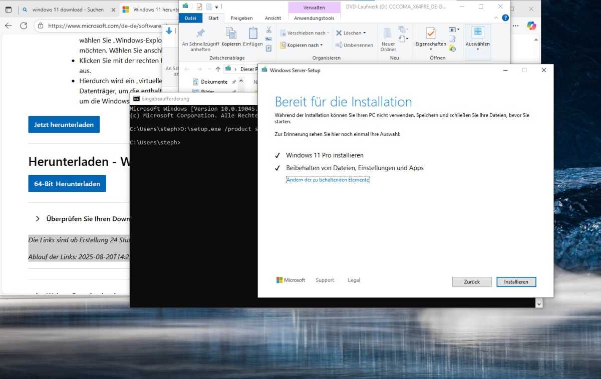Click the '64-Bit Herunterladen' button
The width and height of the screenshot is (601, 379).
coord(67,184)
